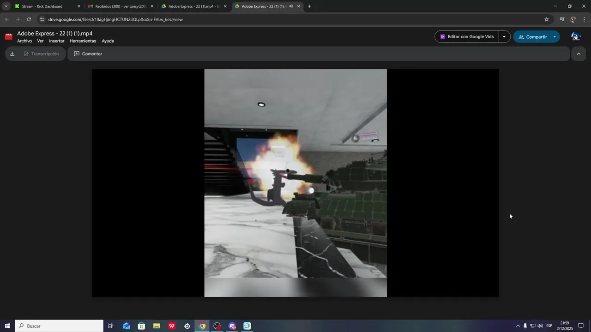
Task: Show hidden system tray icons
Action: click(518, 326)
